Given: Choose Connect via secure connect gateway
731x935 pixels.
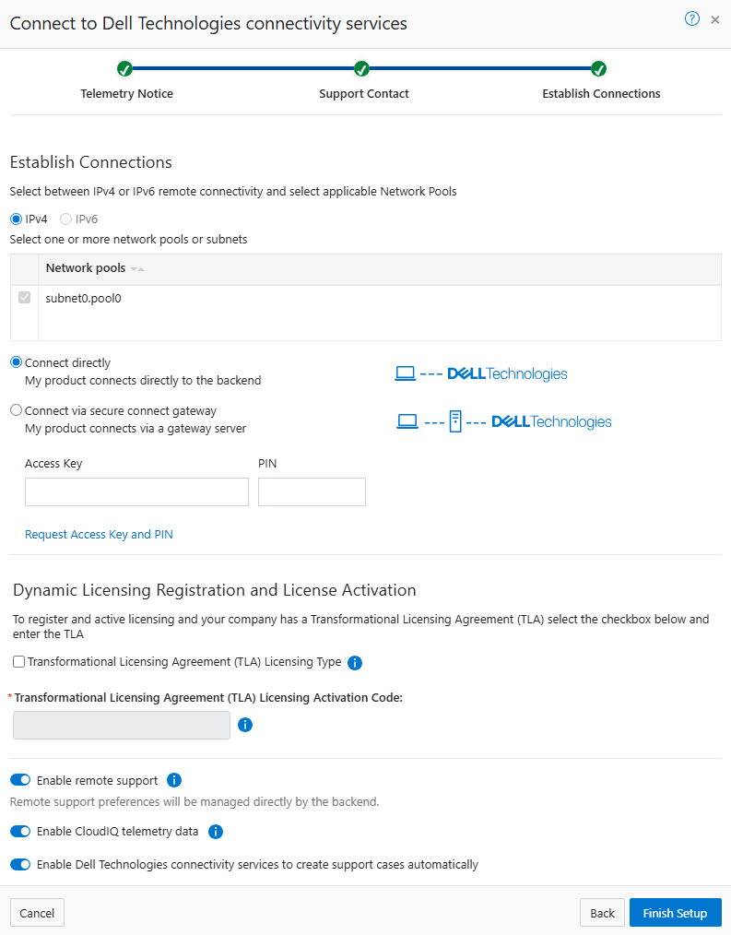Looking at the screenshot, I should click(15, 409).
